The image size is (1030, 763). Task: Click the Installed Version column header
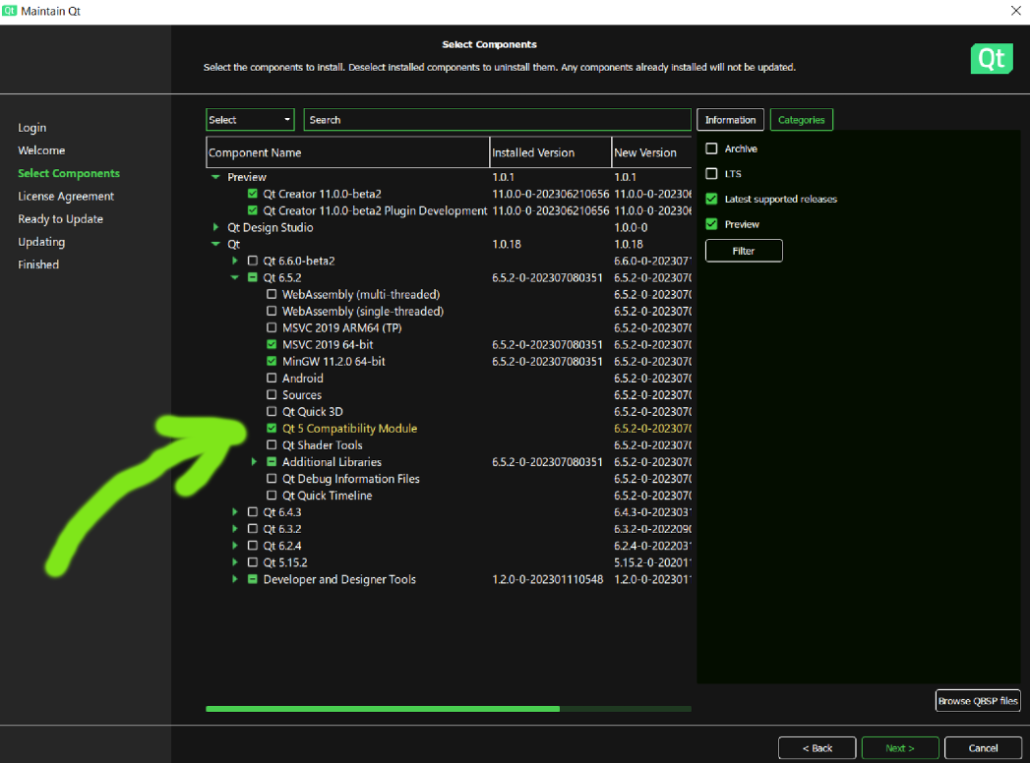[x=551, y=152]
